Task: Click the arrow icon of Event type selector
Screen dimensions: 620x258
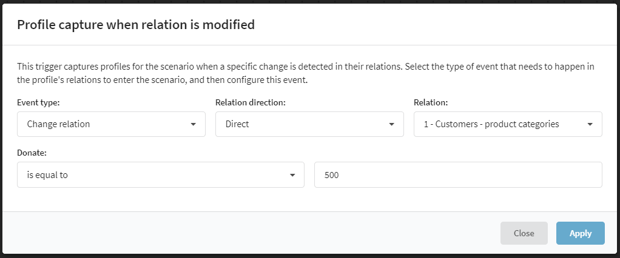Action: pos(194,124)
